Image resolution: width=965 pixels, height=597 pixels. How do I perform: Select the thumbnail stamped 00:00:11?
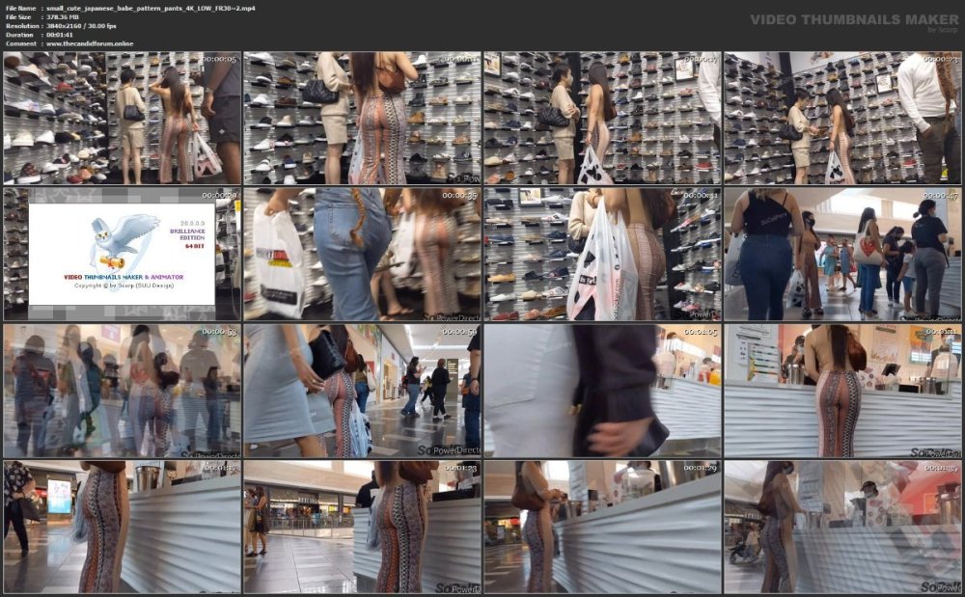point(363,118)
